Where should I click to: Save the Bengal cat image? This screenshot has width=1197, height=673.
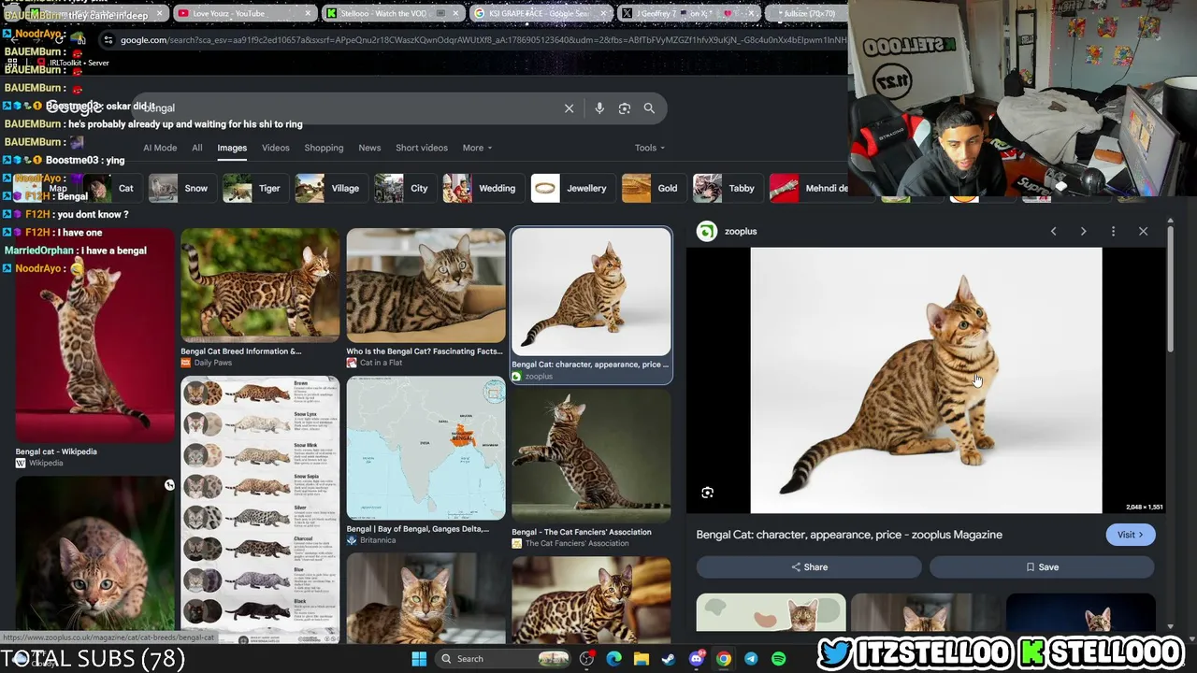[x=1042, y=566]
